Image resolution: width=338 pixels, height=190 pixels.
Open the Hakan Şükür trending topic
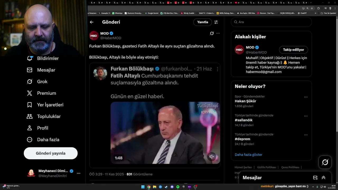pos(245,101)
